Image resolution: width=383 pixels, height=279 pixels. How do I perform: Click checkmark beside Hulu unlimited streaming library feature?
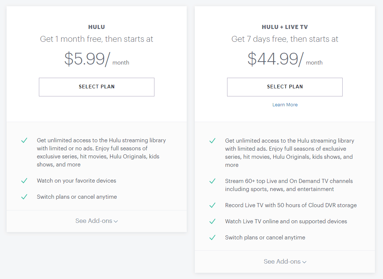pos(24,140)
